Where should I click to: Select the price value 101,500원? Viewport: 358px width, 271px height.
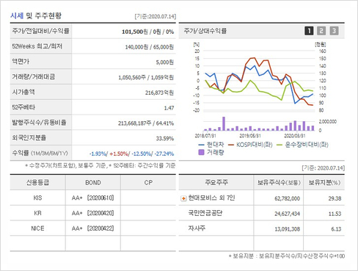135,32
